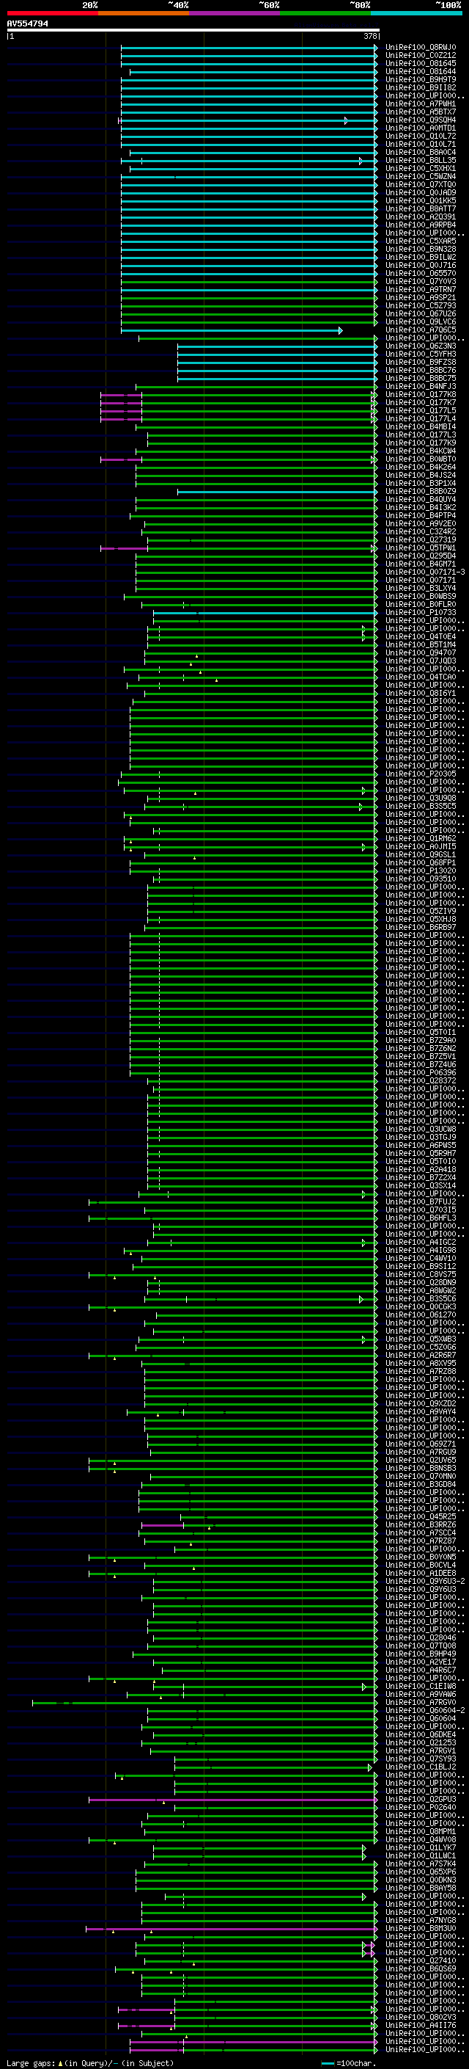Select the UniRef100_P20305 label
469x2069 pixels.
[420, 774]
